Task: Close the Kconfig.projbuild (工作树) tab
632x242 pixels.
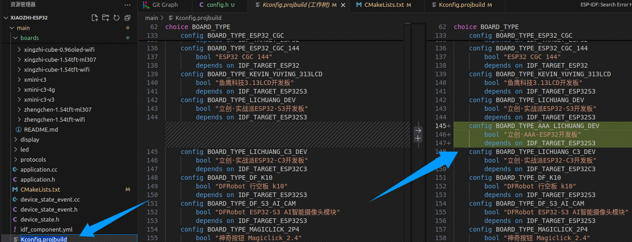Action: coord(343,5)
